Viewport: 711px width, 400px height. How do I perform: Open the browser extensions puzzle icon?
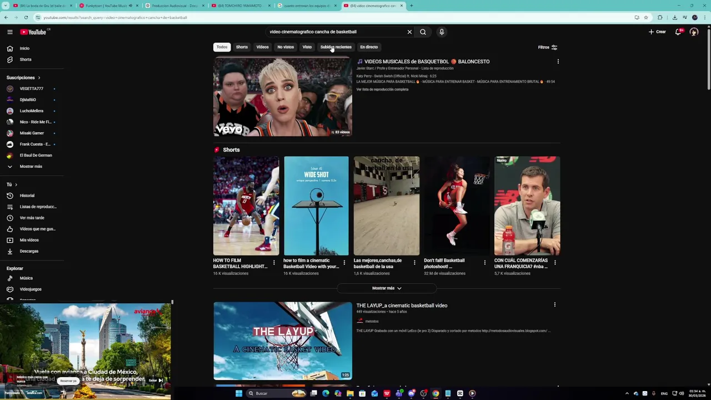tap(660, 17)
